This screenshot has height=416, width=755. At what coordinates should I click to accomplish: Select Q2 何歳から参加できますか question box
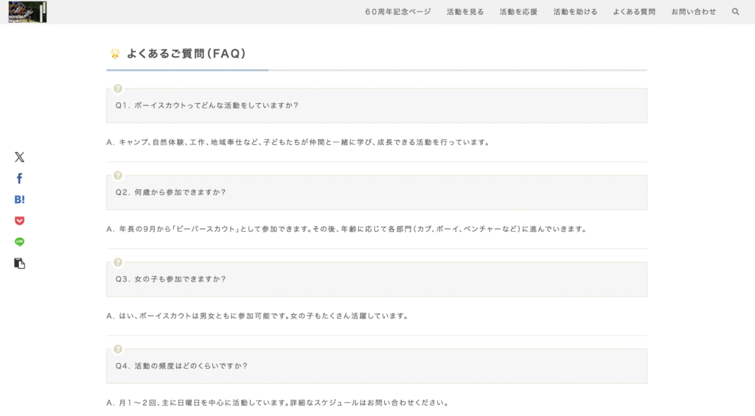[x=377, y=192]
